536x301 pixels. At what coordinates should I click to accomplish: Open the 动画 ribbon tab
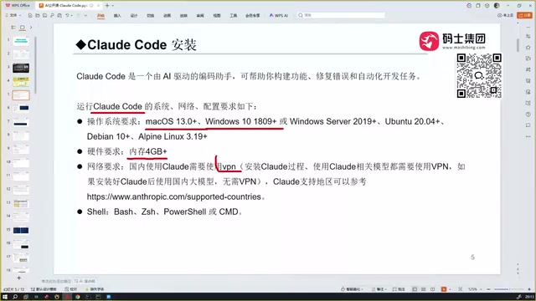pyautogui.click(x=167, y=16)
